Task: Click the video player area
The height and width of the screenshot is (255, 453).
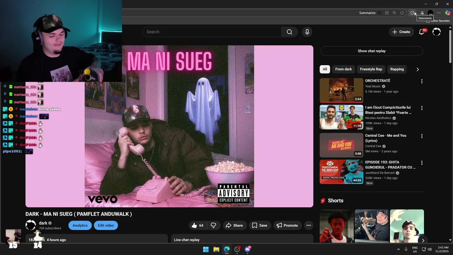Action: [169, 126]
